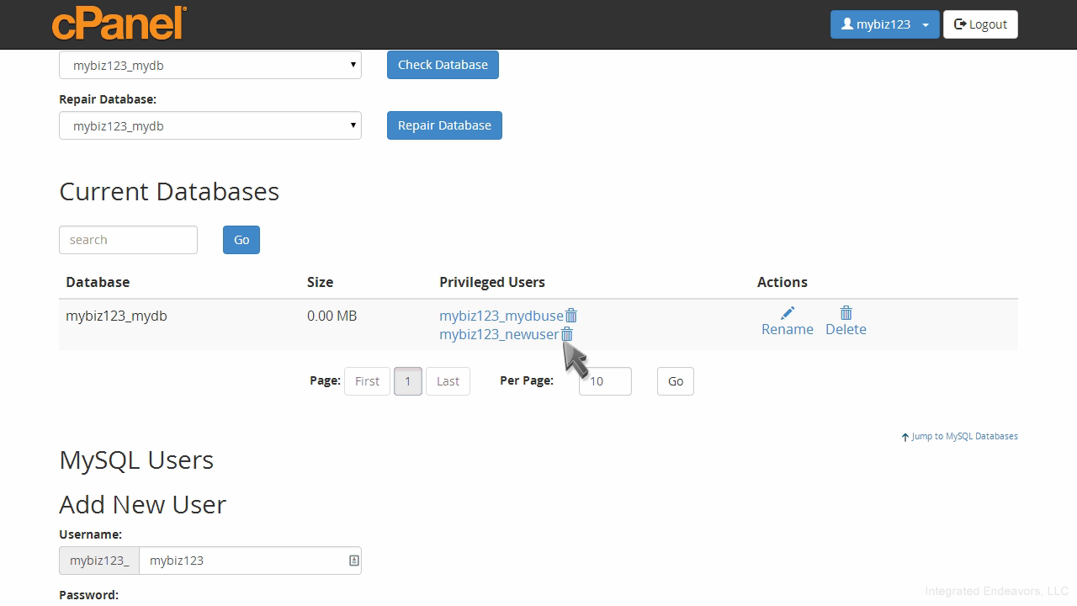This screenshot has width=1077, height=606.
Task: Click the Rename pencil icon
Action: (x=788, y=313)
